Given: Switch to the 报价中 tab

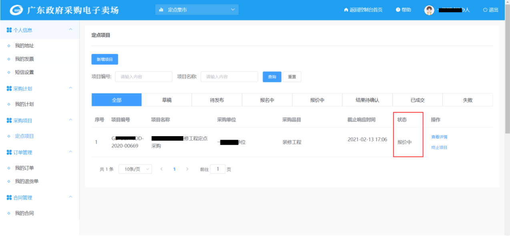Looking at the screenshot, I should [x=317, y=100].
